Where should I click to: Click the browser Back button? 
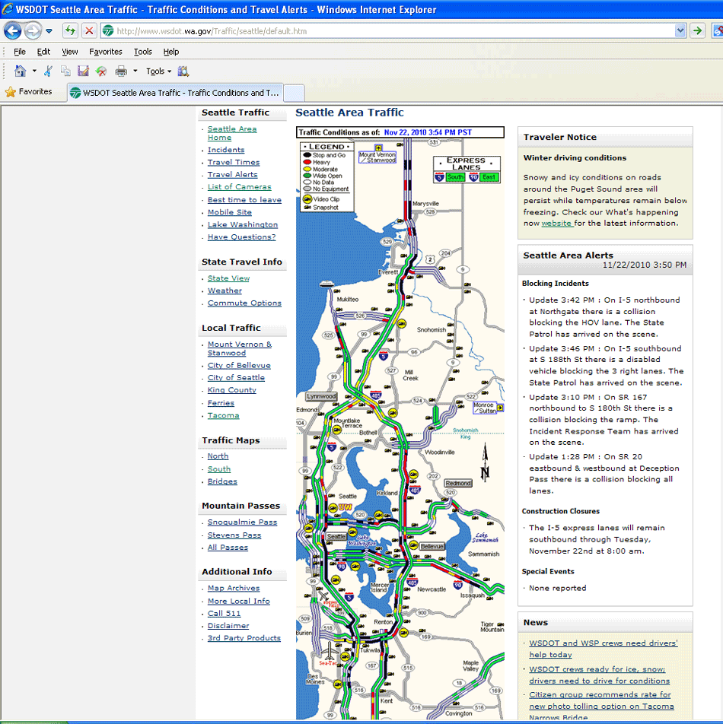(x=13, y=30)
